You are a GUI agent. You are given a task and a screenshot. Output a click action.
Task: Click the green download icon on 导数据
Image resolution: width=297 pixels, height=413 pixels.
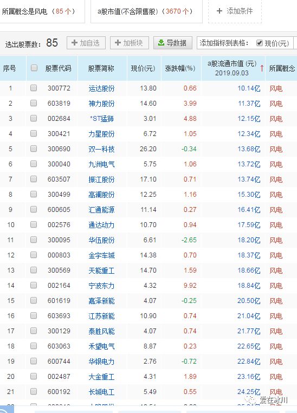click(x=161, y=43)
